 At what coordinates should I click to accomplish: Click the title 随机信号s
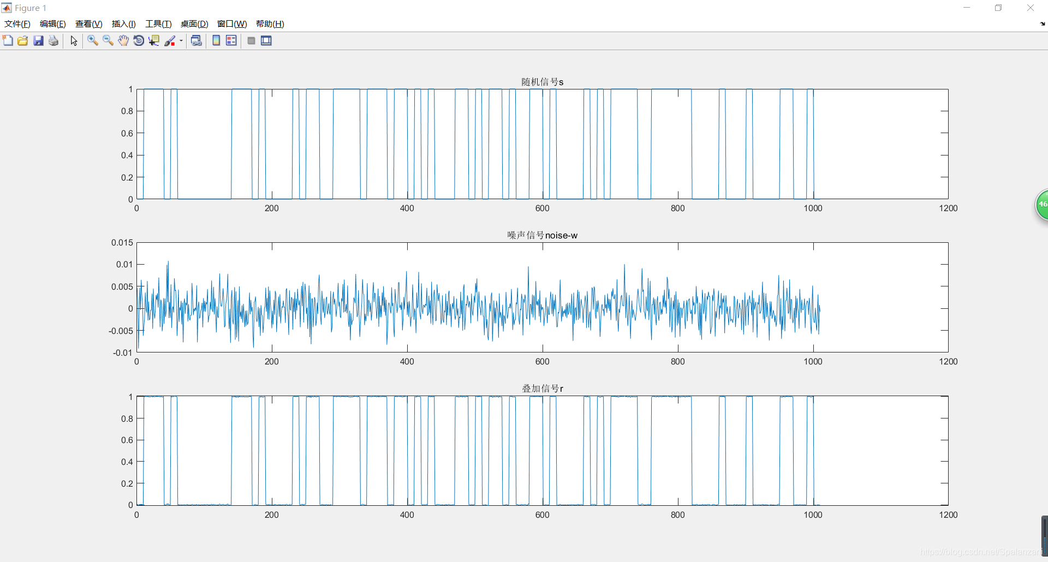pyautogui.click(x=542, y=82)
